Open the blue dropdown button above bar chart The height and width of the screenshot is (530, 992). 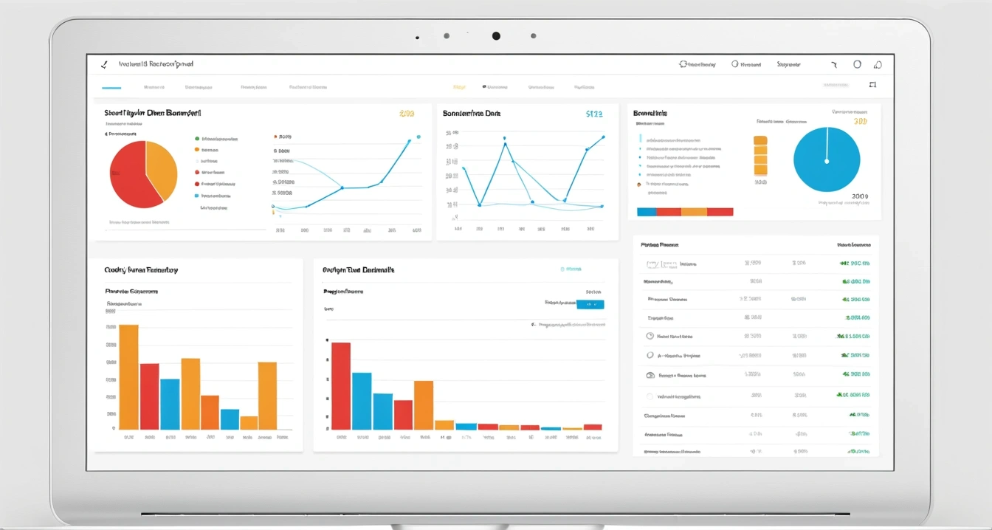[590, 303]
